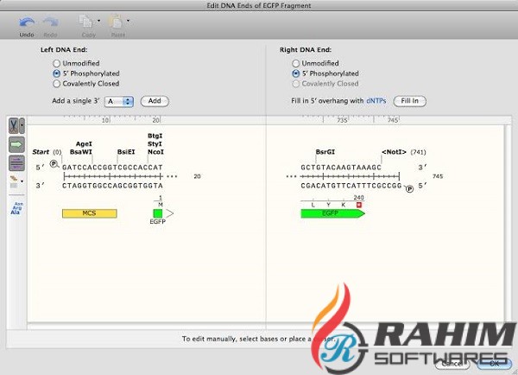The width and height of the screenshot is (518, 375).
Task: Click the Redo toolbar icon
Action: point(50,23)
